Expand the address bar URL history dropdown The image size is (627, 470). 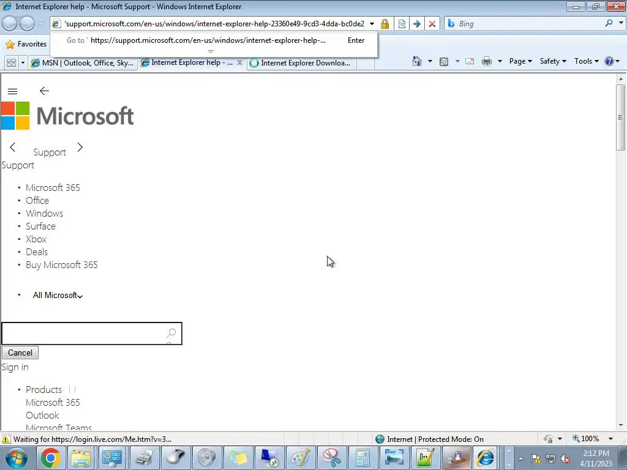(x=372, y=24)
